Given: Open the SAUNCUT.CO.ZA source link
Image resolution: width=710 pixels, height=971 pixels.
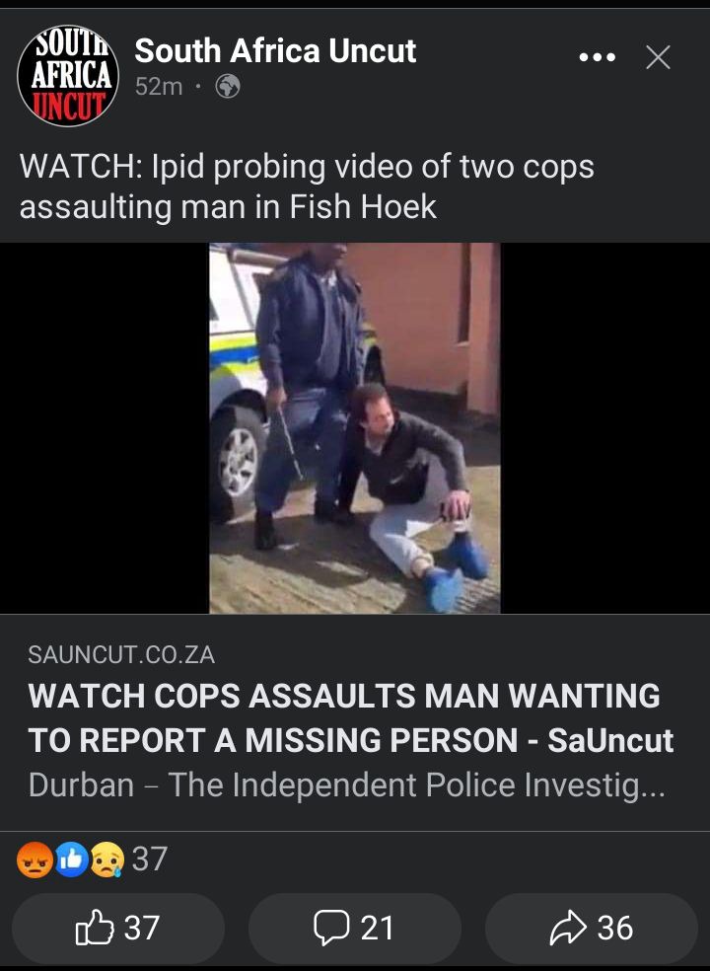Looking at the screenshot, I should pyautogui.click(x=121, y=654).
